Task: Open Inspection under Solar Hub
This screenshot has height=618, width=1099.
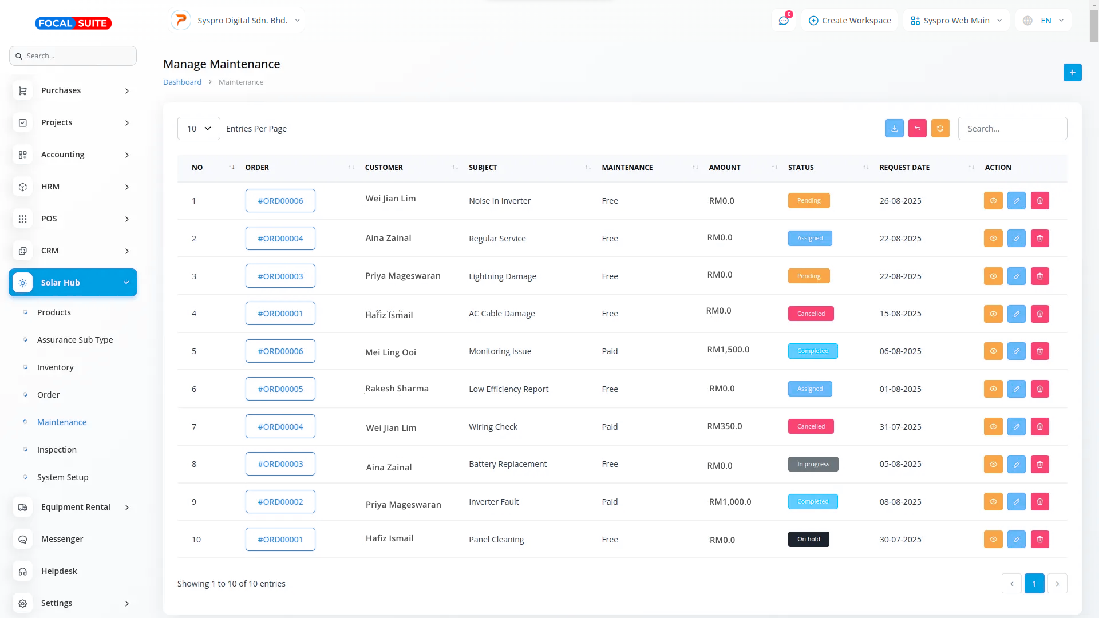Action: (x=57, y=450)
